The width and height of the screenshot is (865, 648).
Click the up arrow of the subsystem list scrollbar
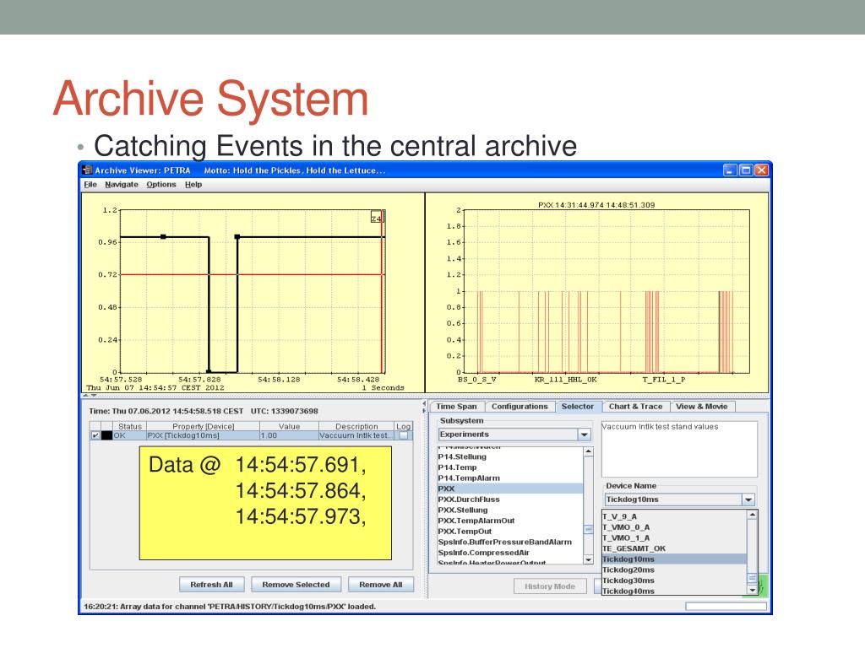(589, 452)
